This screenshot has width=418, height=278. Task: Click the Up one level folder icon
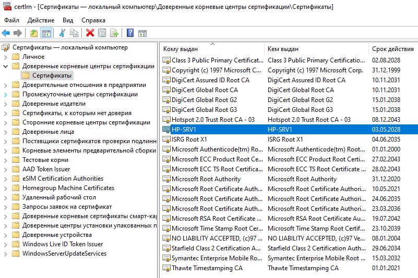click(x=34, y=33)
